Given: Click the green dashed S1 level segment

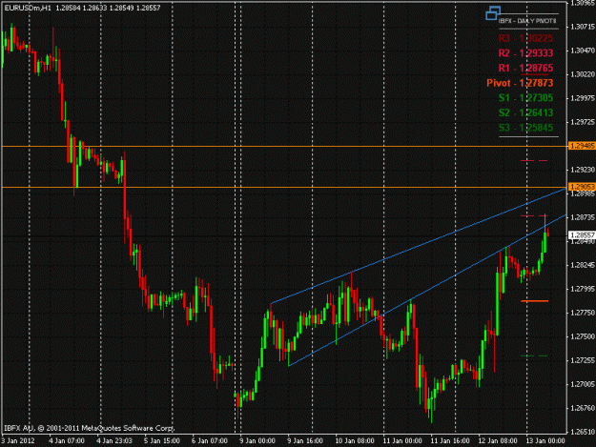Looking at the screenshot, I should click(x=534, y=356).
